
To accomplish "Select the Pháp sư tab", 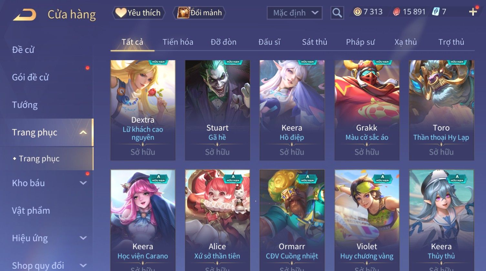I will tap(360, 42).
